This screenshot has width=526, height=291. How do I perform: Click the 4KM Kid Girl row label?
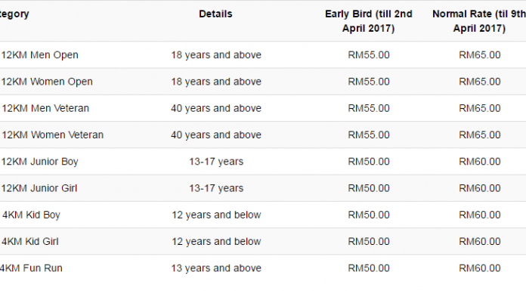coord(30,241)
